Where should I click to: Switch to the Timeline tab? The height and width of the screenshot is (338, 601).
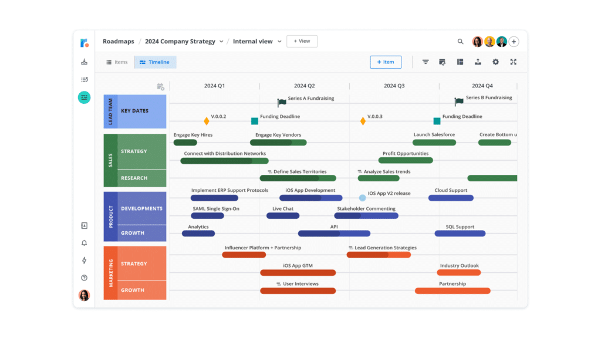tap(155, 62)
